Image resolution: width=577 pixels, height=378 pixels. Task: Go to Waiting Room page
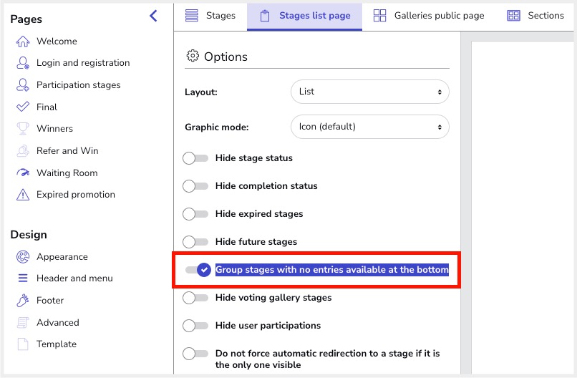tap(67, 173)
